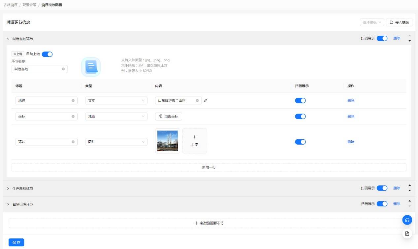Viewport: 418px width, 249px height.
Task: Delete the 地理 row via 删除
Action: click(351, 101)
